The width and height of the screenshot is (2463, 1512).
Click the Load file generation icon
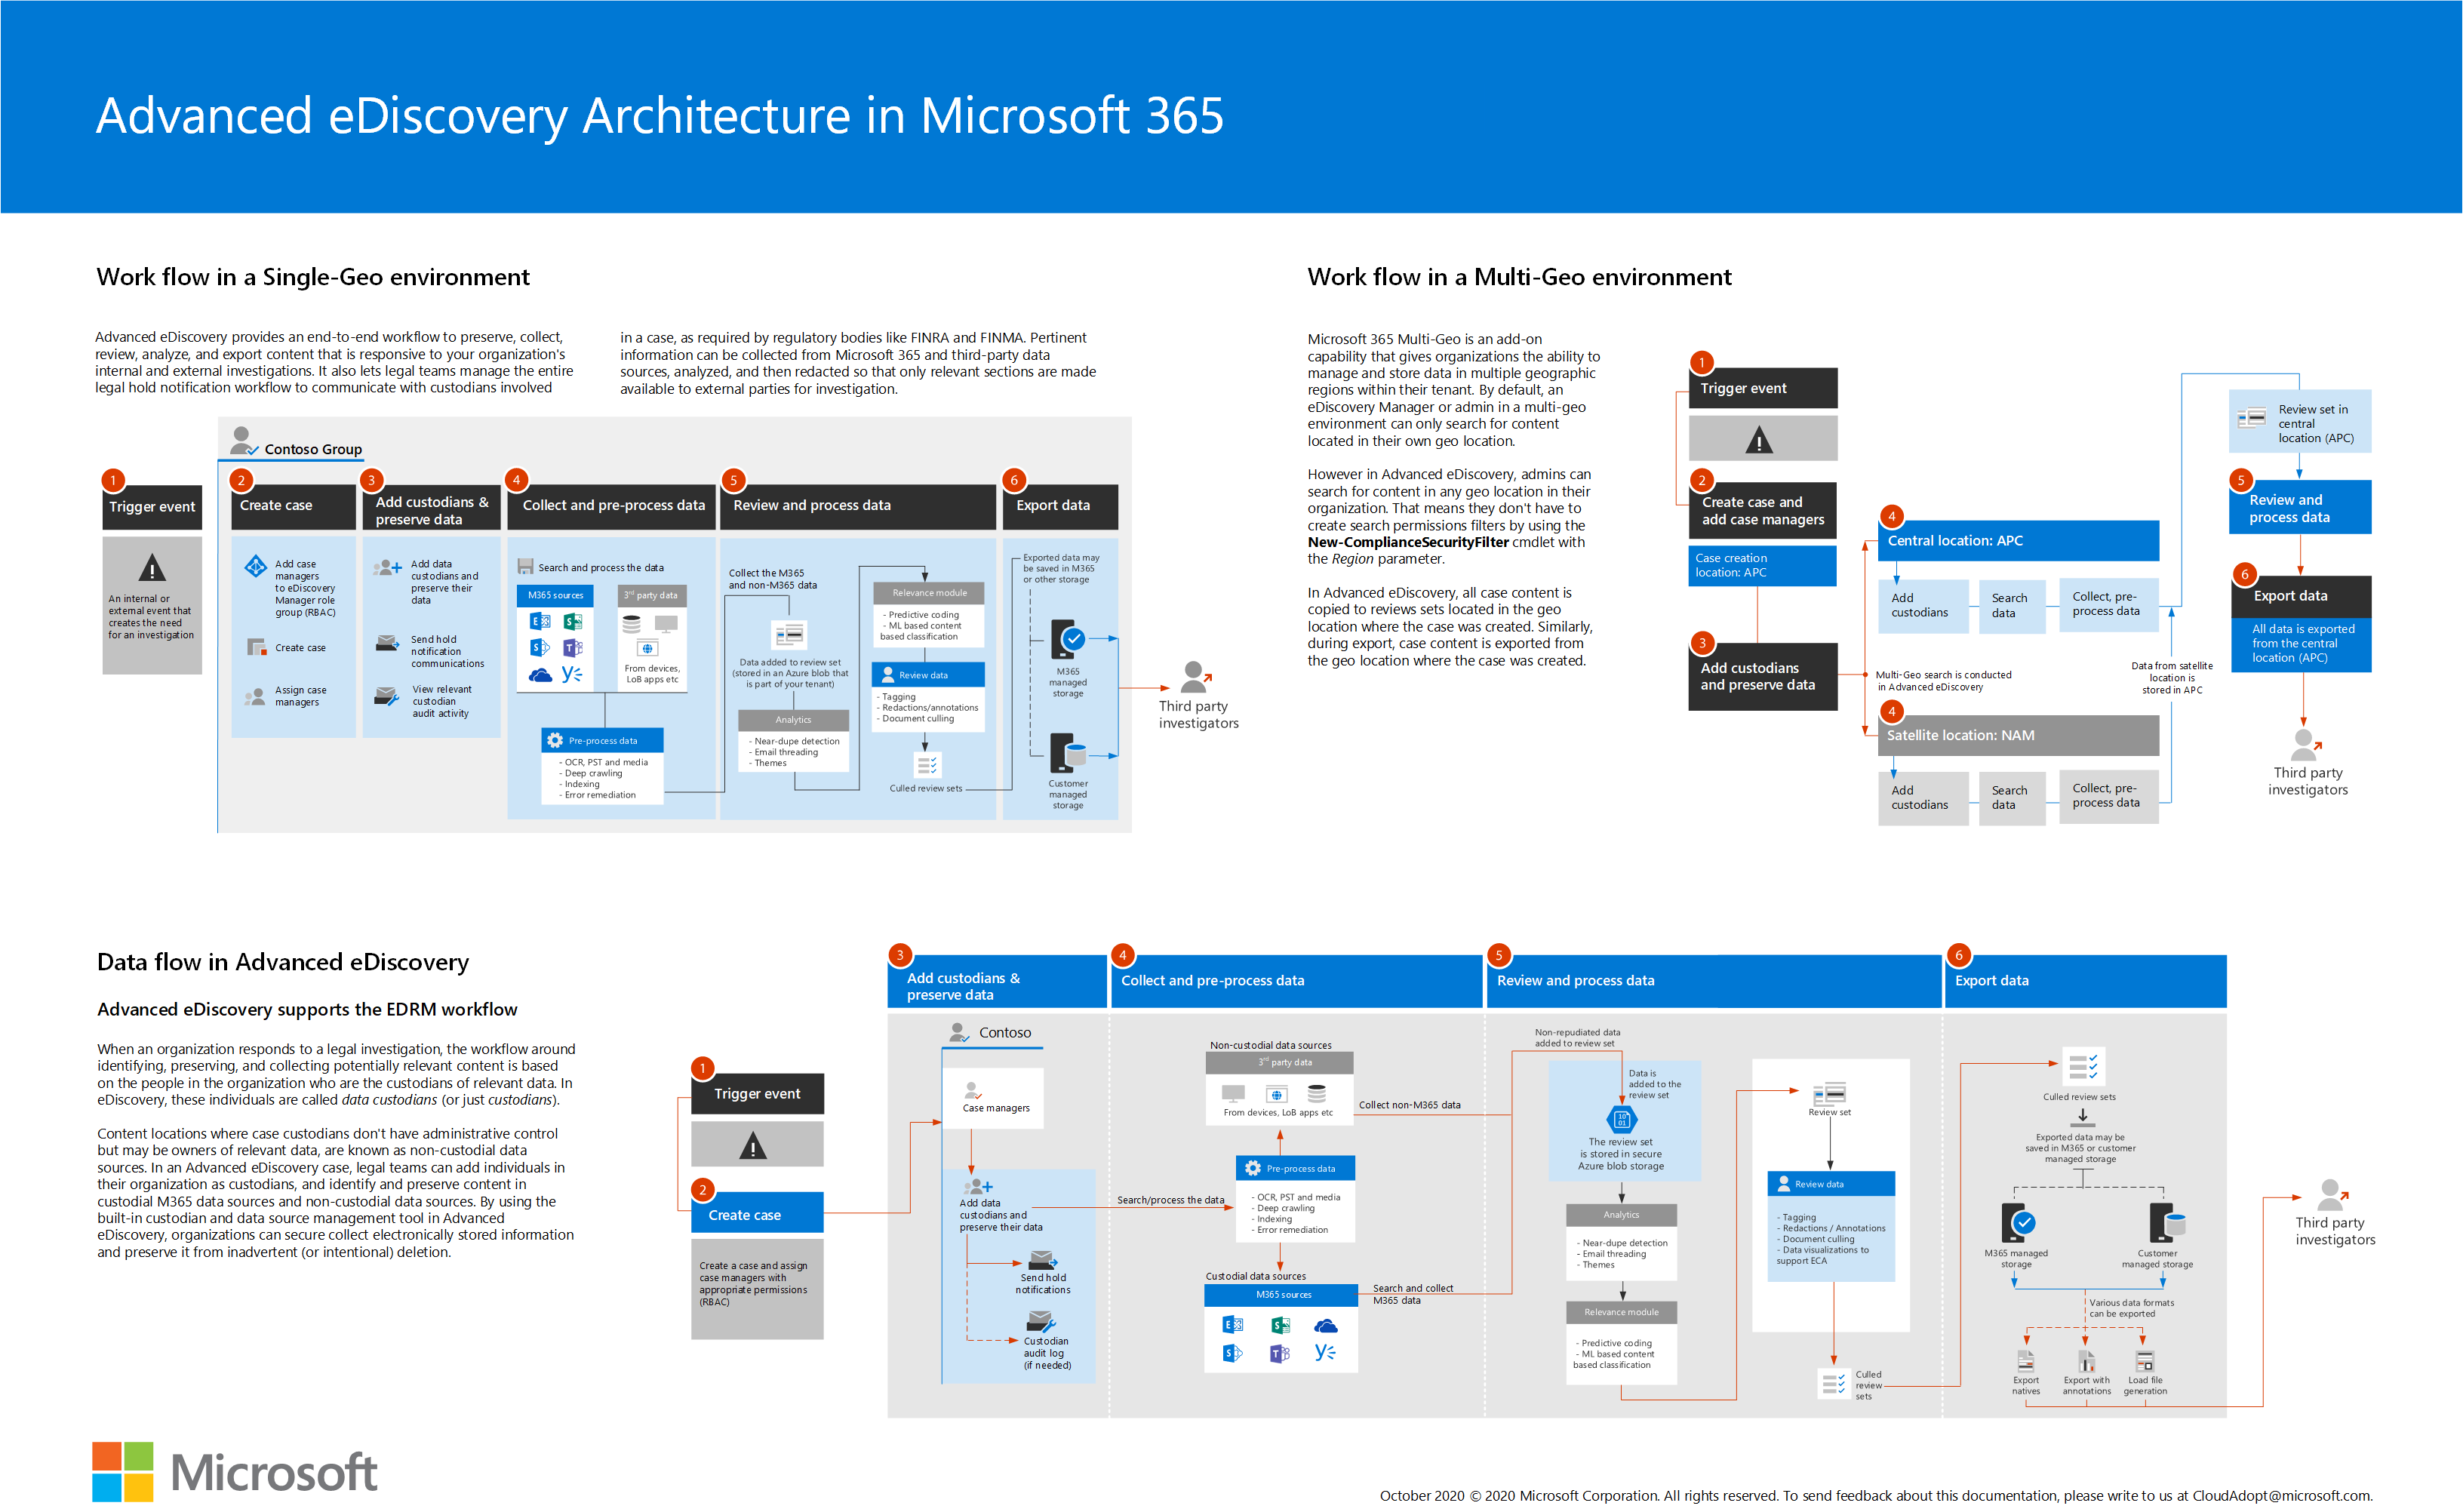click(x=2144, y=1360)
